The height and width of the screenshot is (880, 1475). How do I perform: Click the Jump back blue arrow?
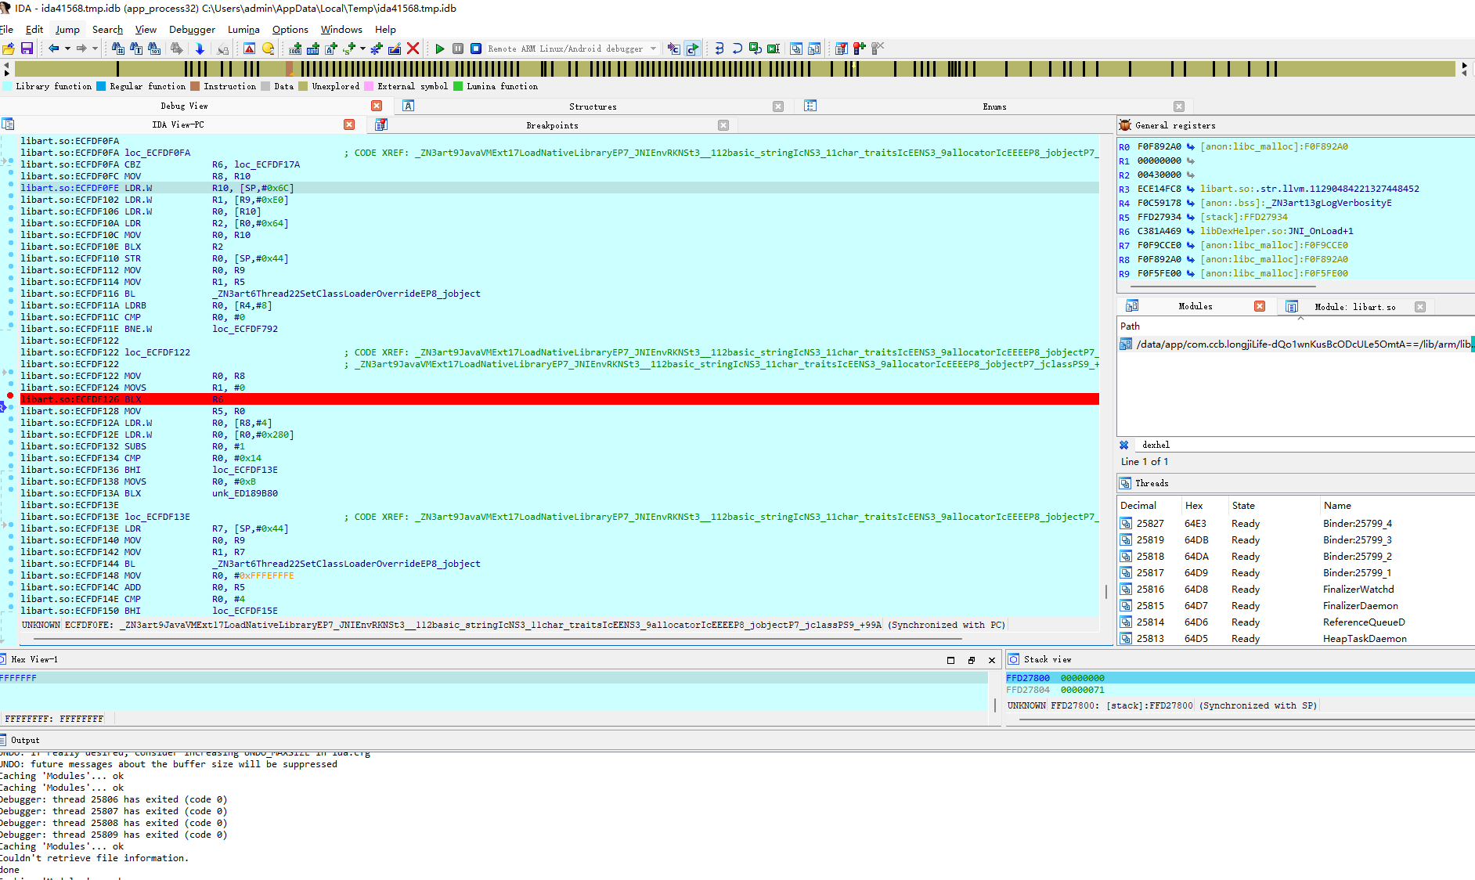pos(53,49)
